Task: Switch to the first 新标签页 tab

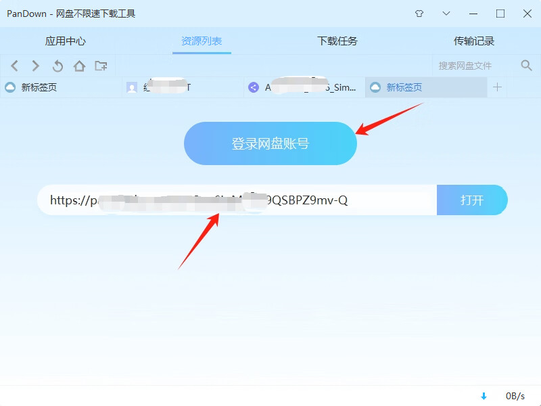Action: [61, 87]
